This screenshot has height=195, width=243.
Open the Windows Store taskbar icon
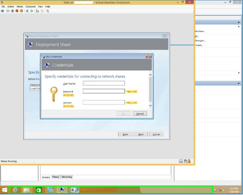click(38, 190)
